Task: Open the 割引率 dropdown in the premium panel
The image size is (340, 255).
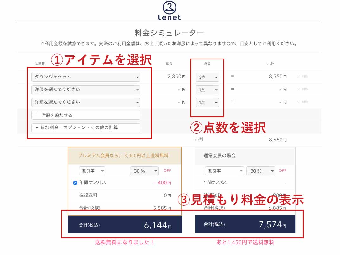Action: point(92,171)
